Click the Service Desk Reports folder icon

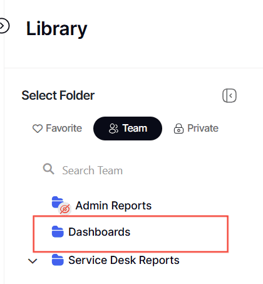(x=58, y=260)
